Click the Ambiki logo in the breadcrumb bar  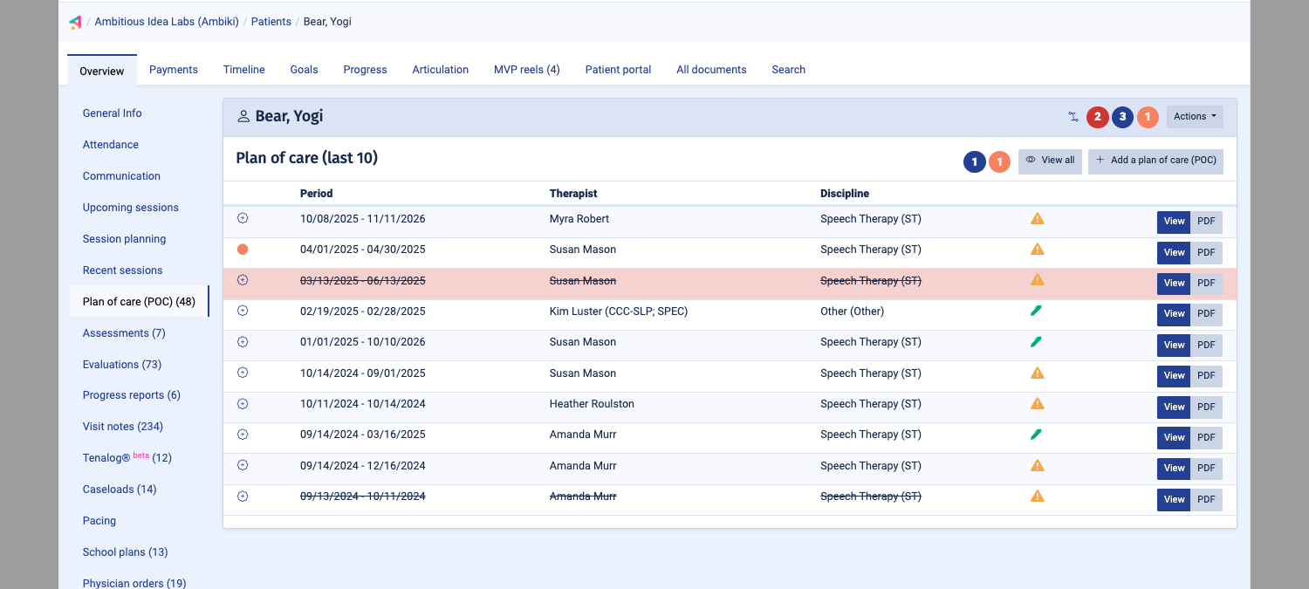tap(75, 21)
